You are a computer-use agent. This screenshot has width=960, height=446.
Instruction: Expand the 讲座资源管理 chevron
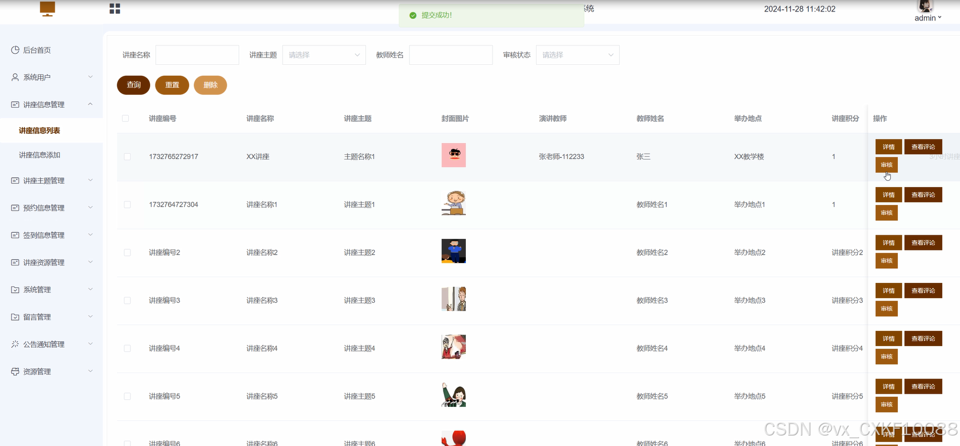click(90, 262)
